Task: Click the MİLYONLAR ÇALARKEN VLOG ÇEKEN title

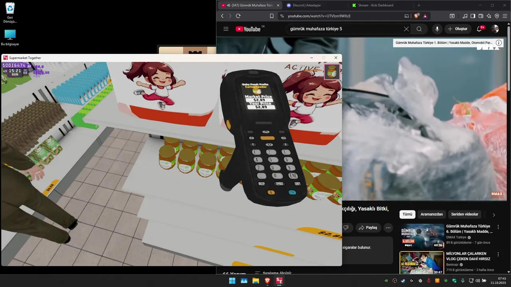Action: click(468, 256)
